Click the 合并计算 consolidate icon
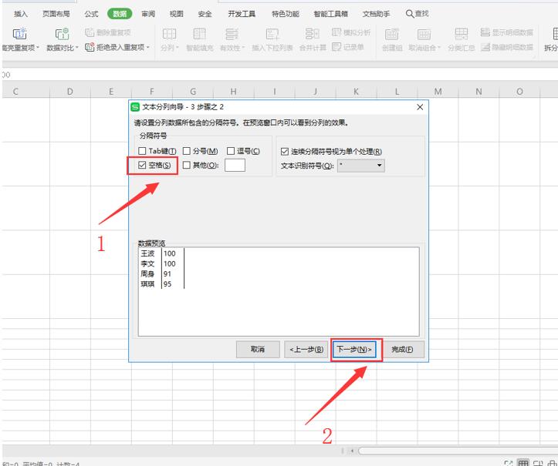The image size is (558, 466). (x=312, y=34)
